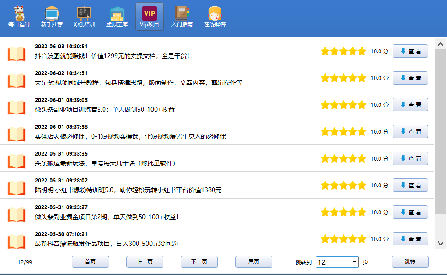447x275 pixels.
Task: Click the vertical scrollbar thumb
Action: (440, 131)
